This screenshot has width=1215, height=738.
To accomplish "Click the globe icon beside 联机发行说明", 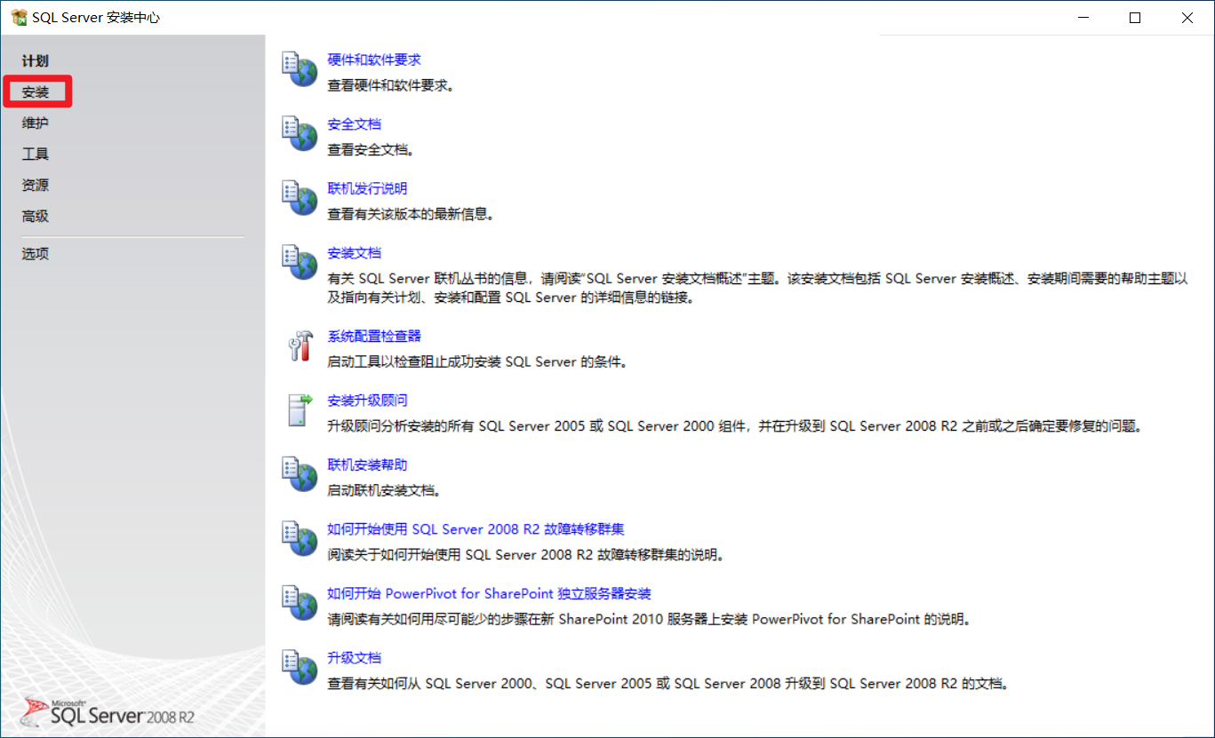I will (x=300, y=197).
